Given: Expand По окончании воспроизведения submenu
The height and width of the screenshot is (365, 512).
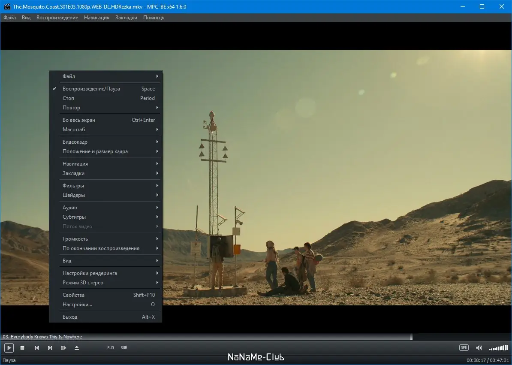Looking at the screenshot, I should (105, 248).
